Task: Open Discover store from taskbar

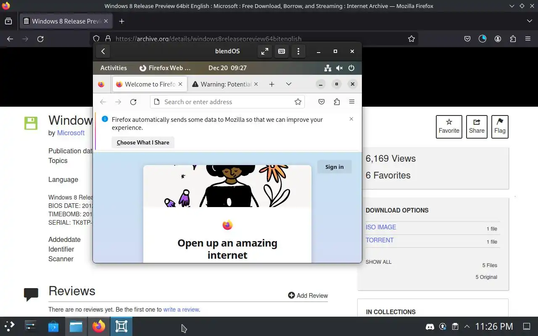Action: coord(53,326)
